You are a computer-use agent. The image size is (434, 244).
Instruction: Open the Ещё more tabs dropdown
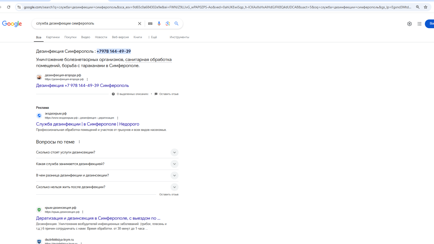[x=152, y=37]
